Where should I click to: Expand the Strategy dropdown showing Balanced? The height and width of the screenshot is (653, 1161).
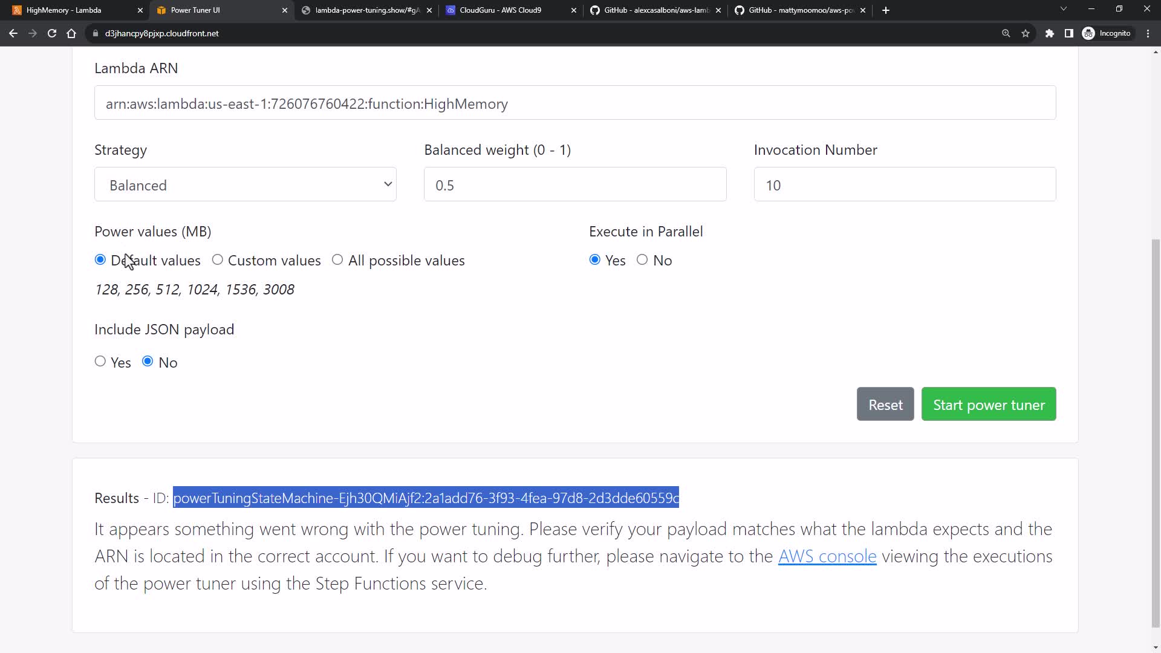tap(245, 184)
